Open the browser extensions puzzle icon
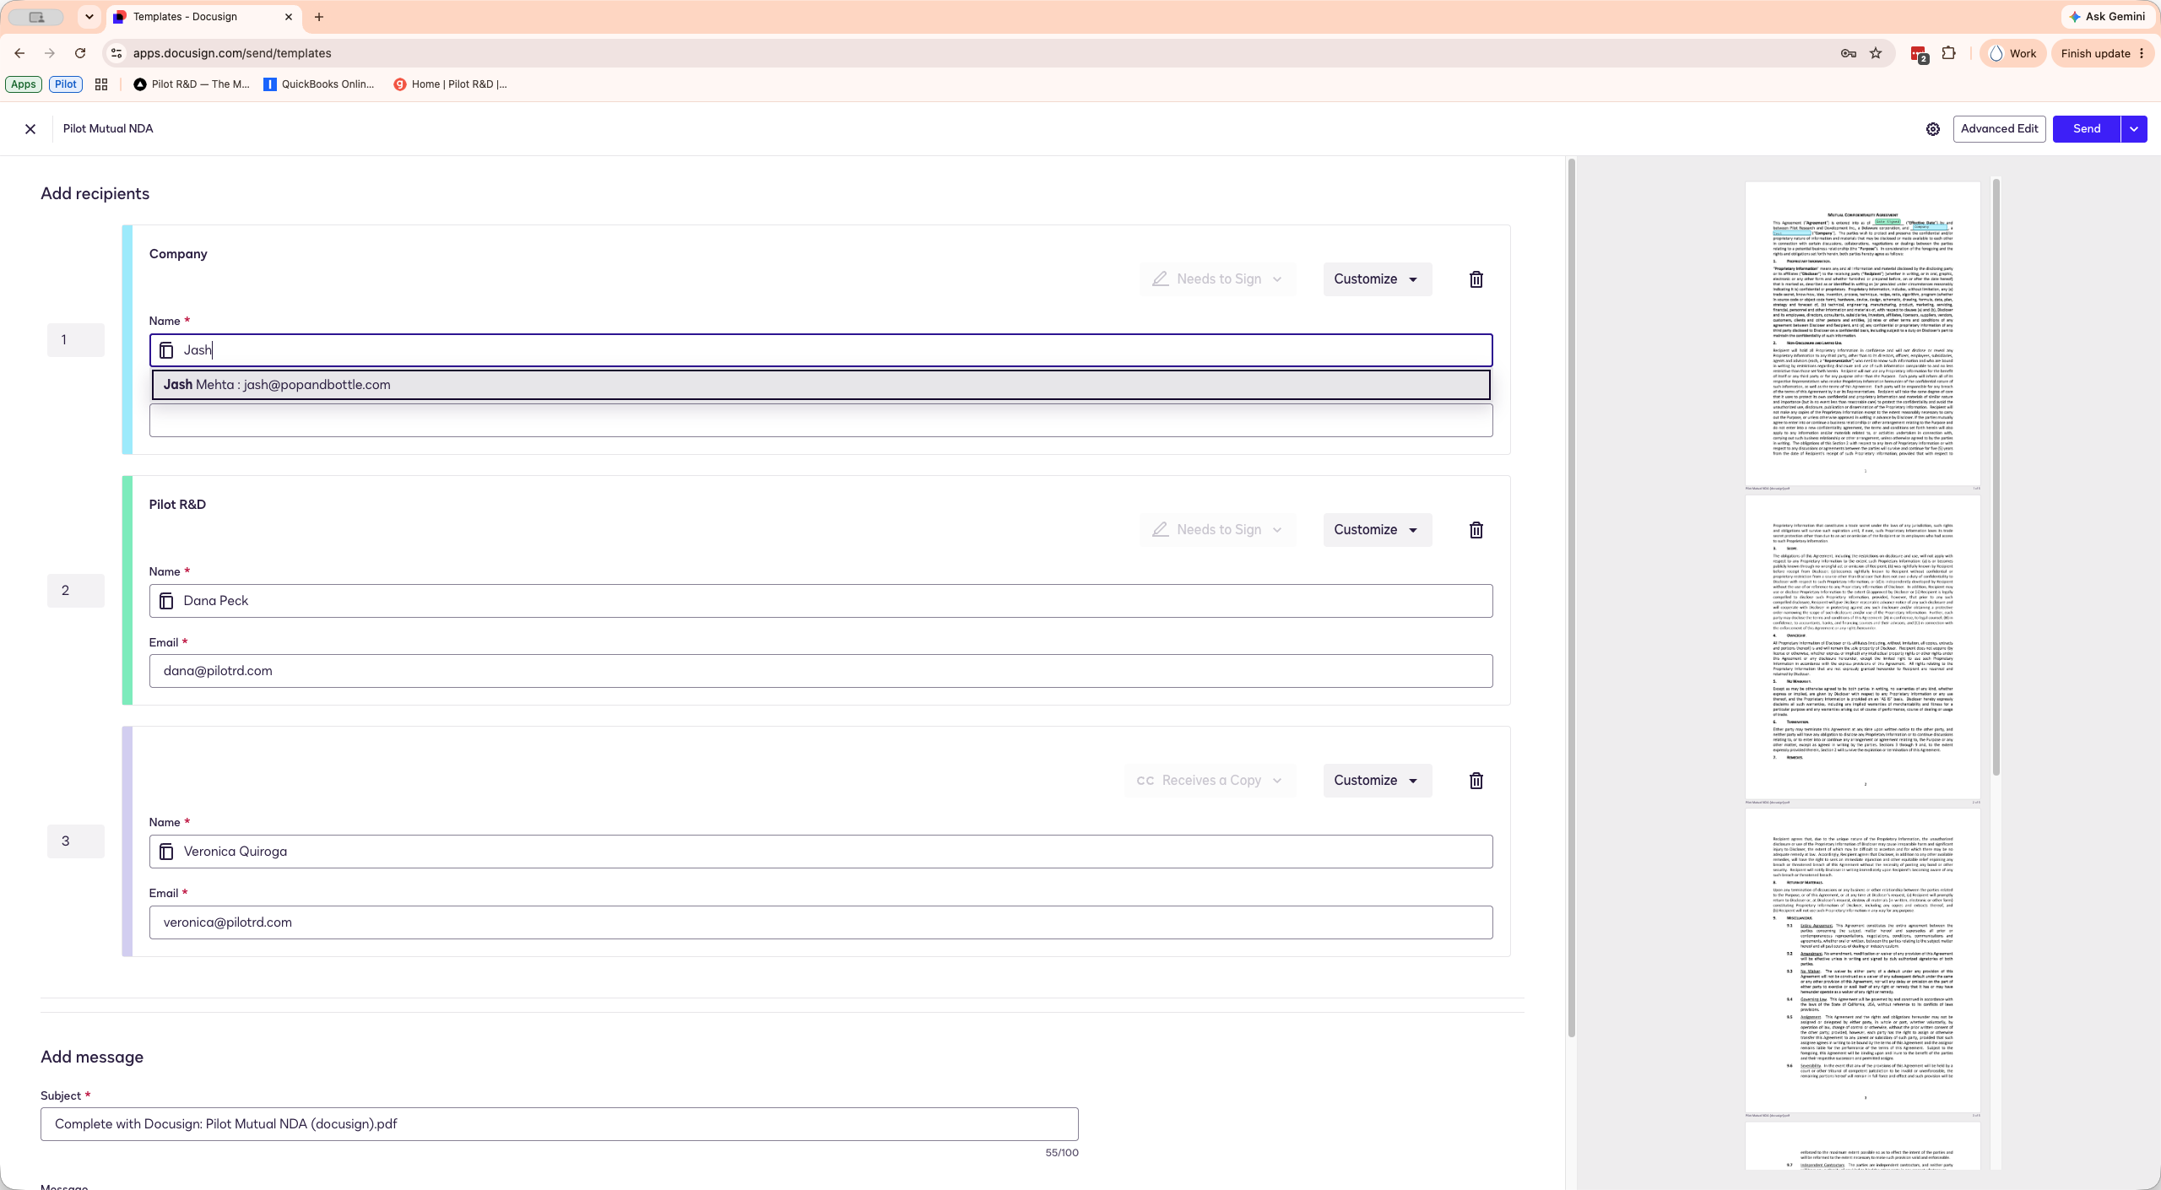Image resolution: width=2161 pixels, height=1190 pixels. pyautogui.click(x=1948, y=53)
